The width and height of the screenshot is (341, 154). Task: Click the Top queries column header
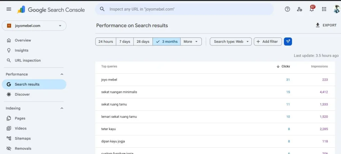(109, 66)
